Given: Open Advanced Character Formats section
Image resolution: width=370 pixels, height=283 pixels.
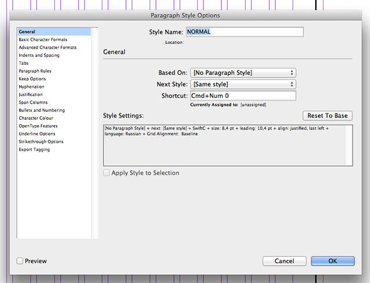Looking at the screenshot, I should (x=47, y=47).
